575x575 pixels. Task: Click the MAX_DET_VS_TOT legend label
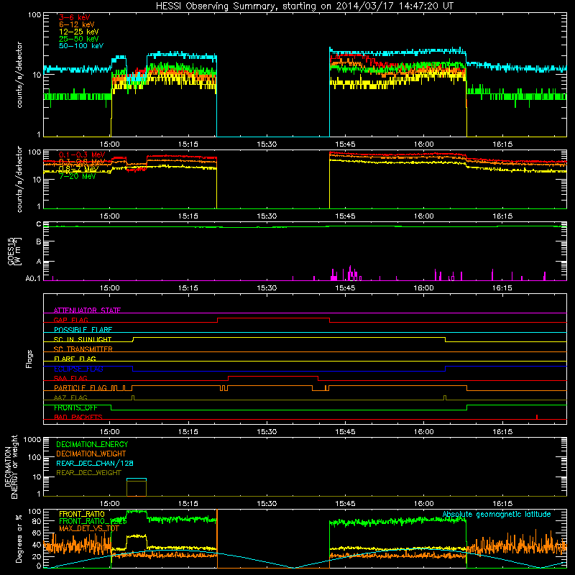point(89,528)
